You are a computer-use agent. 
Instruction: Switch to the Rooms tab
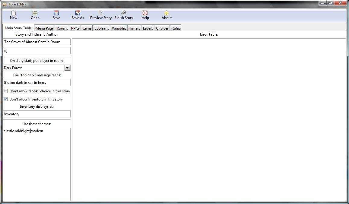tap(62, 28)
